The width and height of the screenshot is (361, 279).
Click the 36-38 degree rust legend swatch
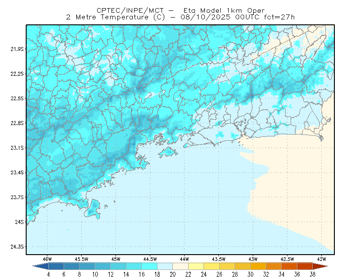point(305,266)
